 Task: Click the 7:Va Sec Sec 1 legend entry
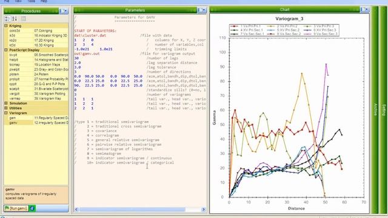247,34
